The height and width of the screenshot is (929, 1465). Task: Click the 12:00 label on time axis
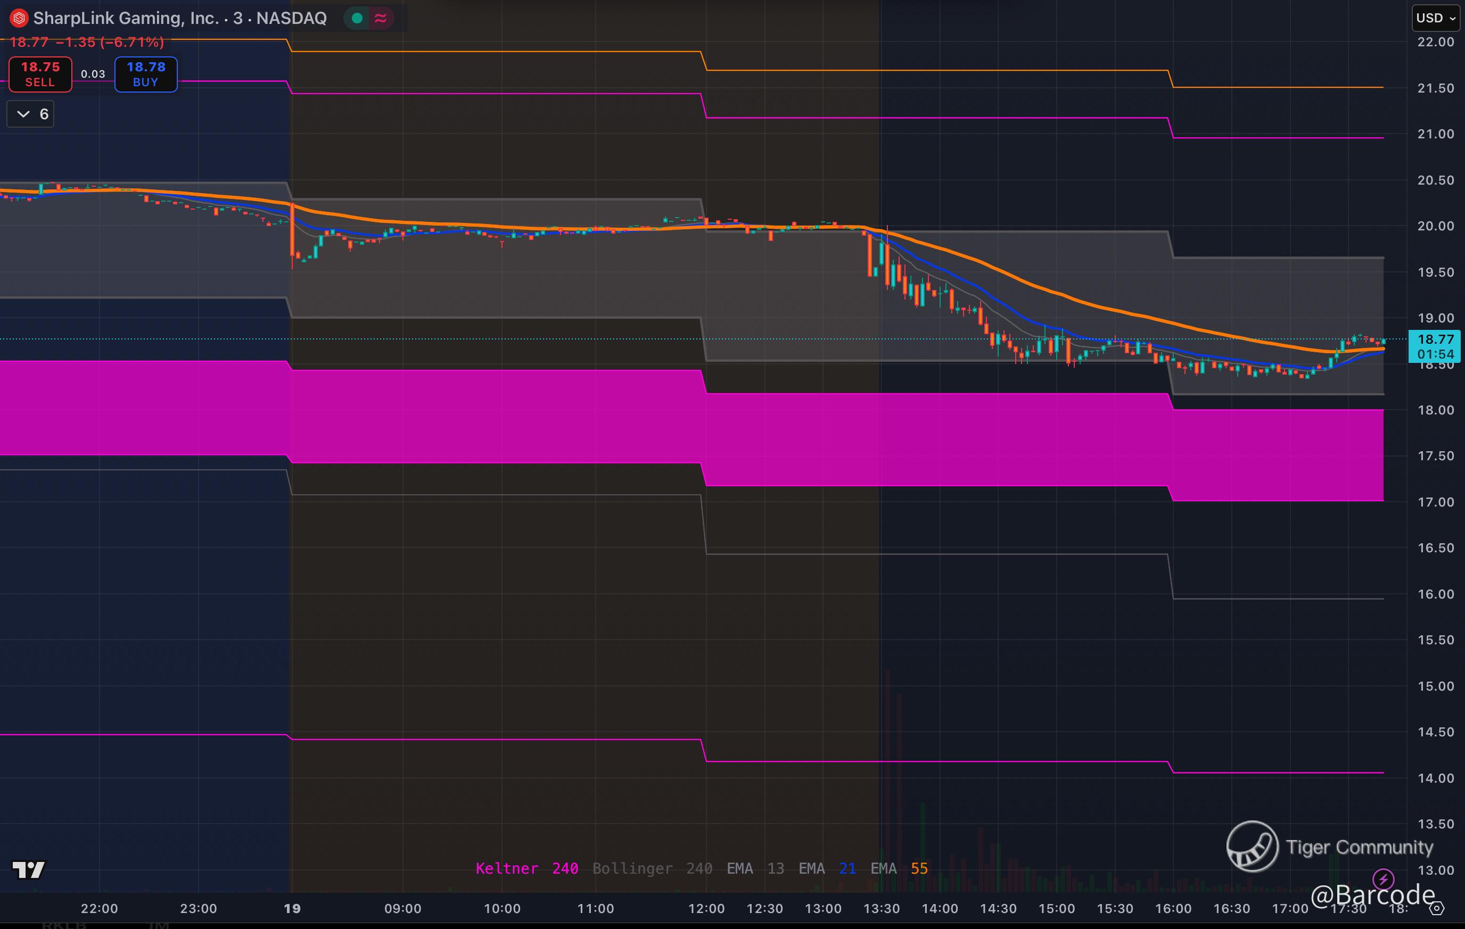coord(706,908)
